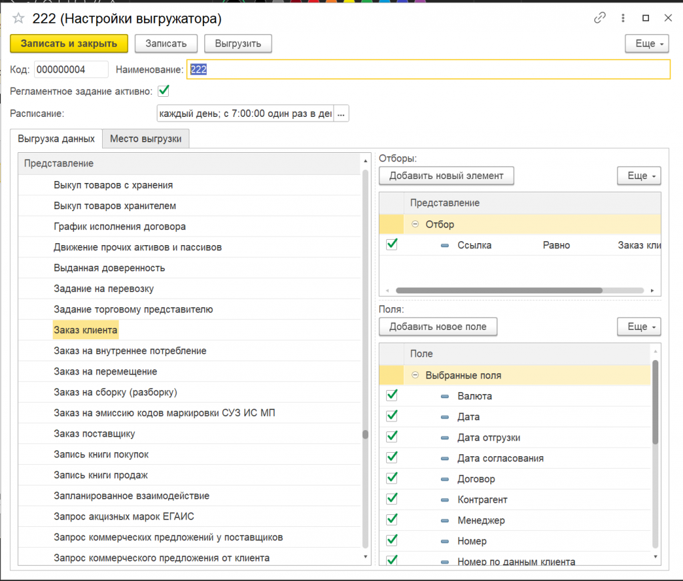Open the schedule ellipsis button
Viewport: 683px width, 581px height.
(341, 114)
